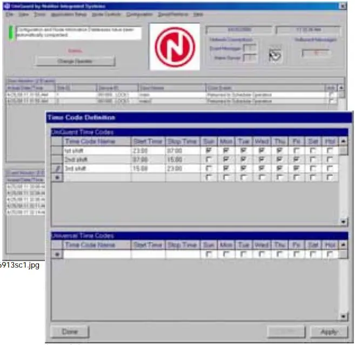This screenshot has width=355, height=345.
Task: Click the blank name cell in Universal Time Codes
Action: click(x=97, y=254)
